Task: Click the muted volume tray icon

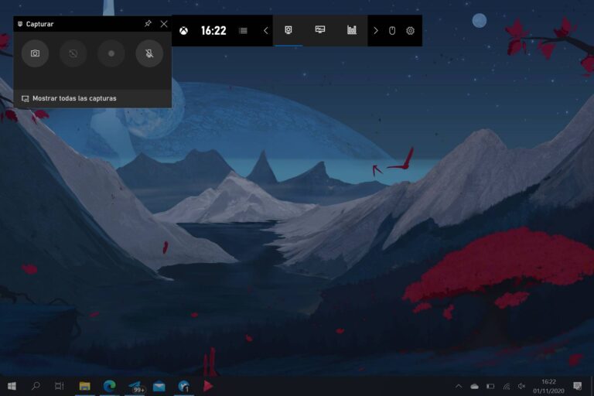Action: (521, 386)
